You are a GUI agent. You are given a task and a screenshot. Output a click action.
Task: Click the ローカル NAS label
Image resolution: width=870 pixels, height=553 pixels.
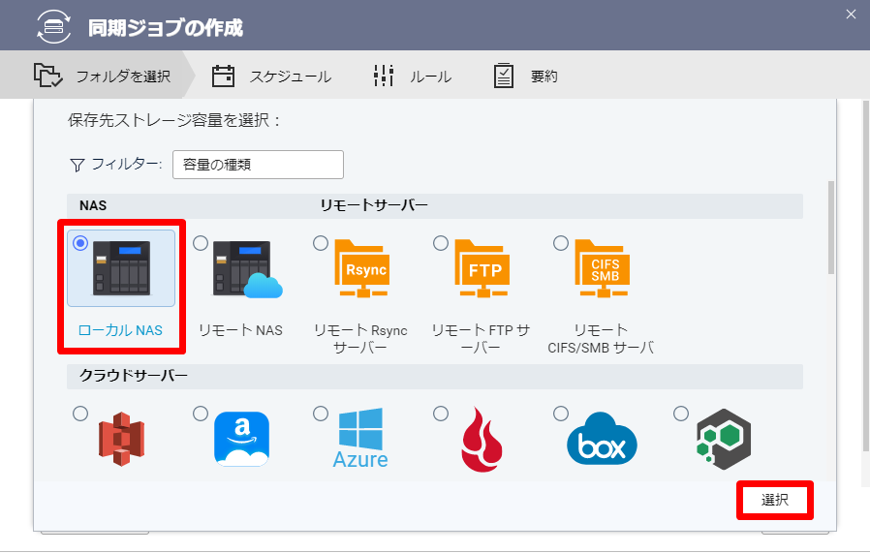(x=120, y=330)
